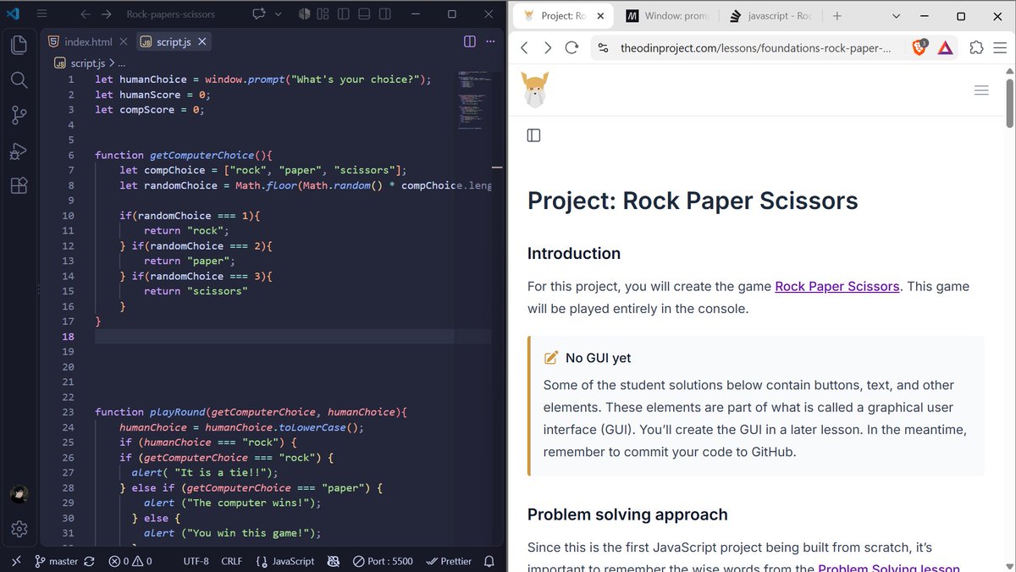Open the remote window indicator in status bar
The width and height of the screenshot is (1016, 572).
pos(14,561)
